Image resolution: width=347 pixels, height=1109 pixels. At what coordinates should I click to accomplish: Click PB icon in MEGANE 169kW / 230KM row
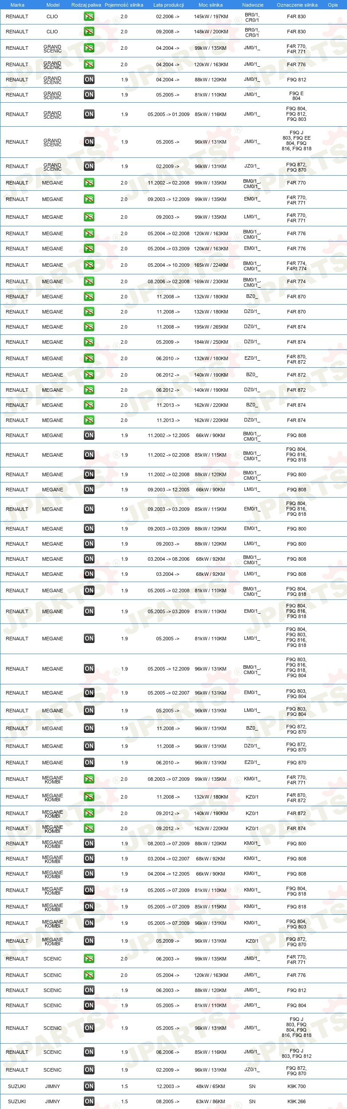(x=89, y=281)
